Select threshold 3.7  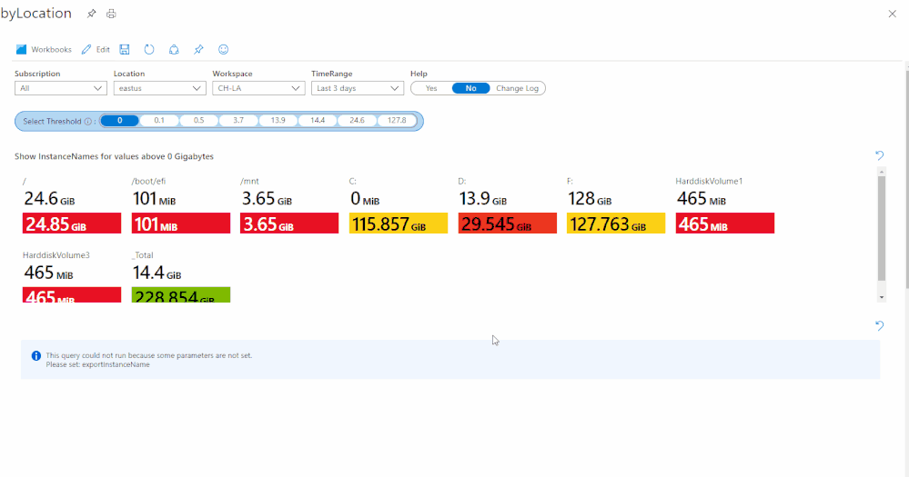(x=238, y=121)
